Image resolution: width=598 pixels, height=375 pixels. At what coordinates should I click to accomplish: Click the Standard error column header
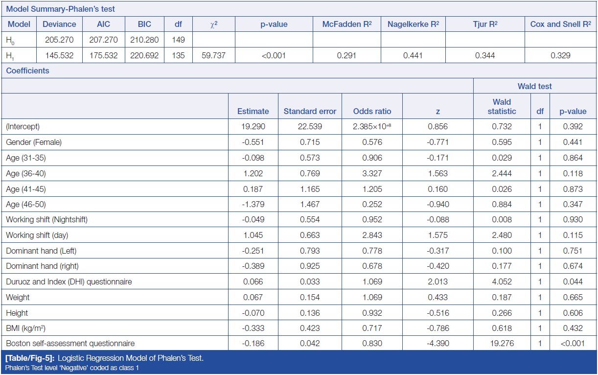coord(310,111)
